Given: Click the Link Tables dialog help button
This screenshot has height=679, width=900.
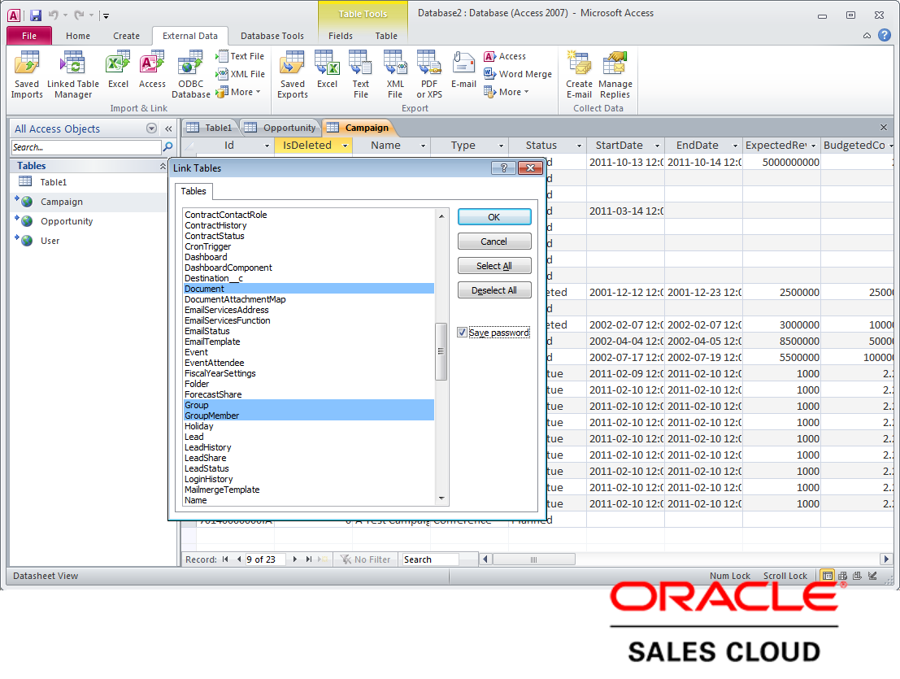Looking at the screenshot, I should click(503, 168).
